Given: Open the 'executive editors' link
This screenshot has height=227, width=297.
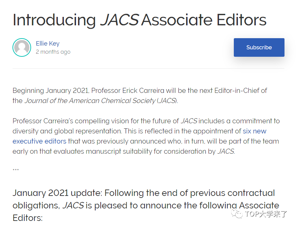Looking at the screenshot, I should coord(40,141).
